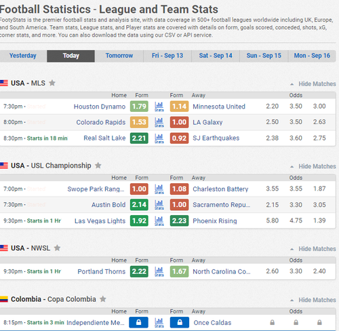Click Austin Bold 2.14 form badge

[x=139, y=205]
